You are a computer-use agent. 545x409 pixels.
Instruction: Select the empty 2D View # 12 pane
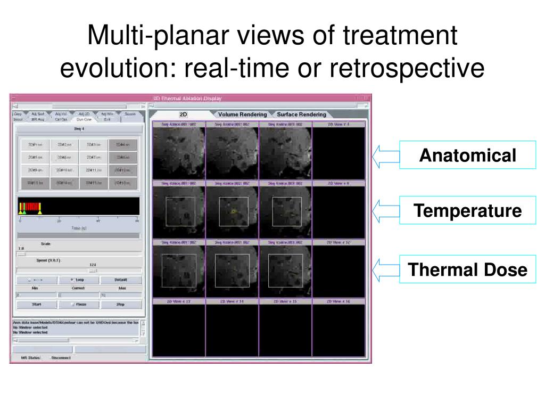click(338, 271)
